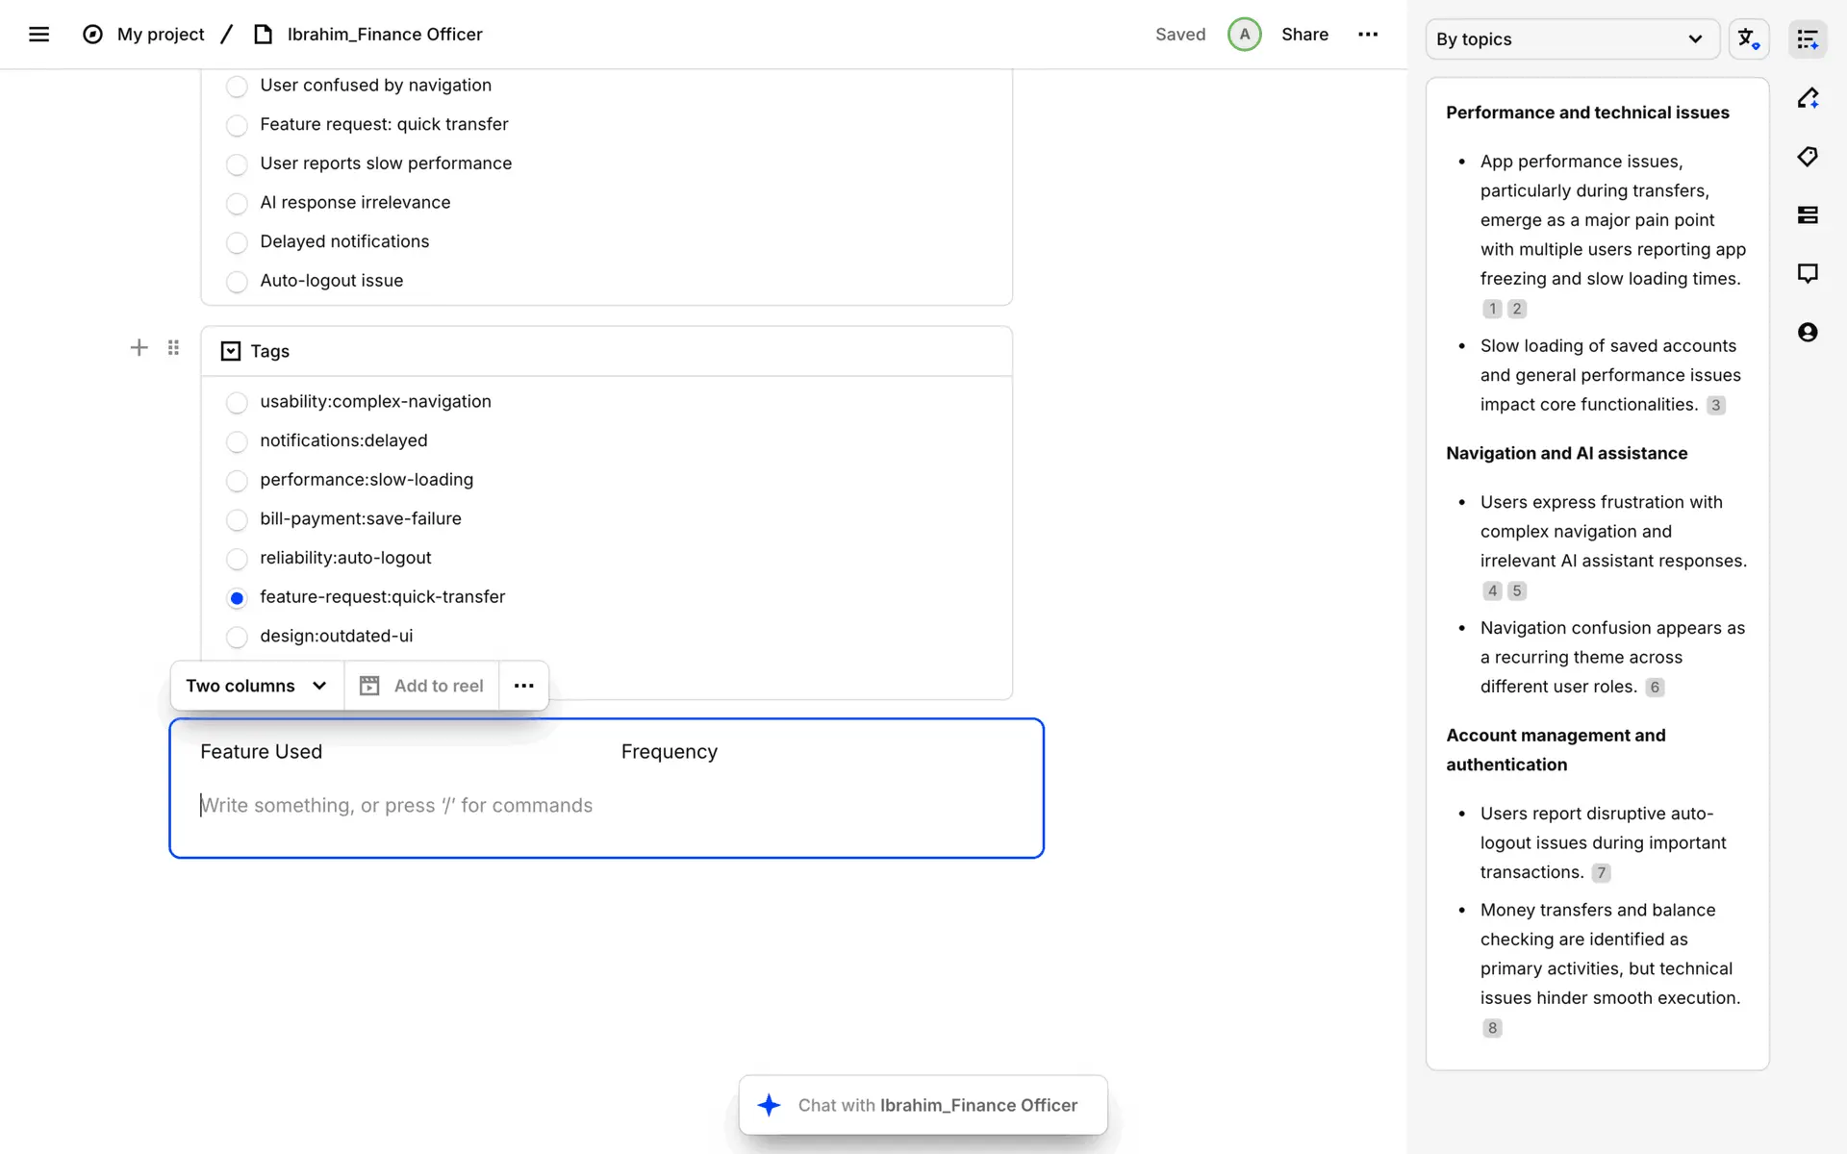
Task: Open the AI summary list panel icon
Action: tap(1808, 39)
